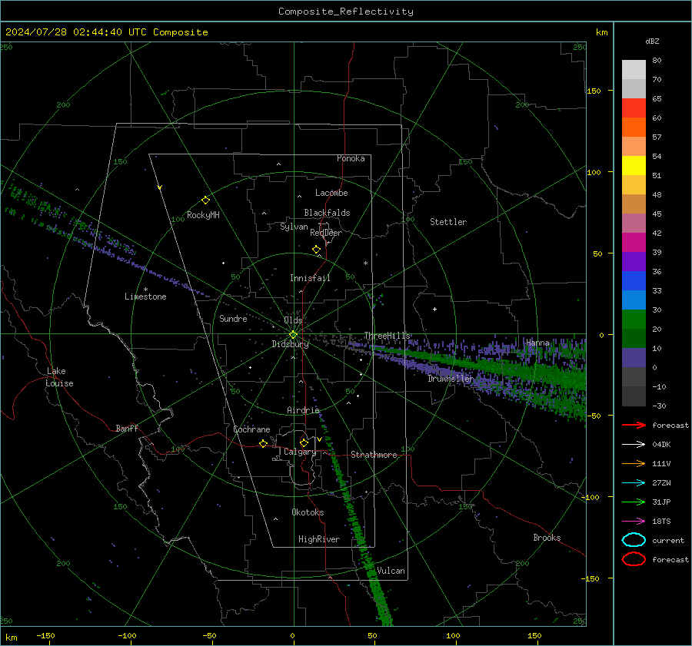The image size is (692, 646).
Task: Select the light blue 30-33 dBZ swatch
Action: tap(634, 300)
